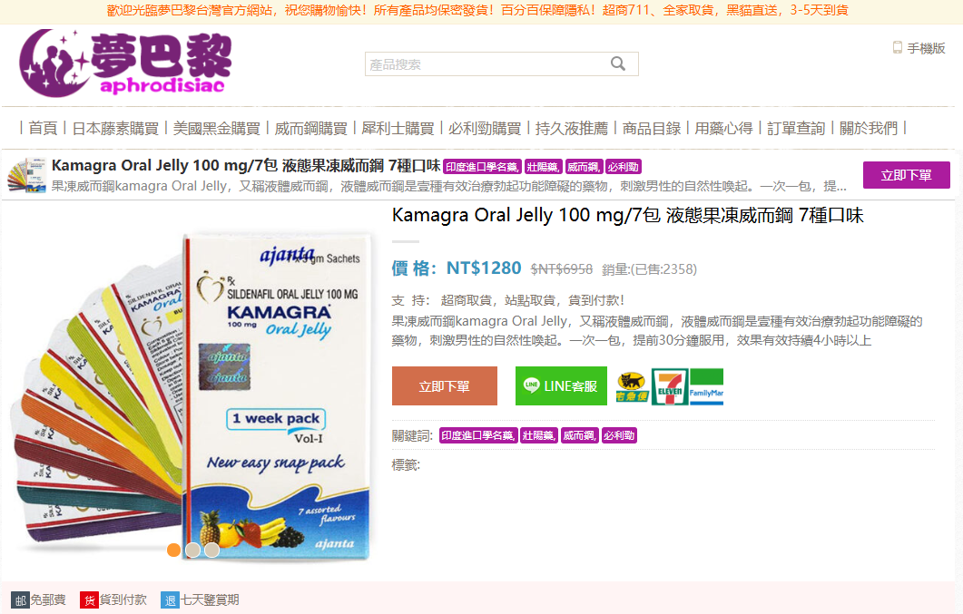Click the 7-Eleven pickup icon

[670, 387]
